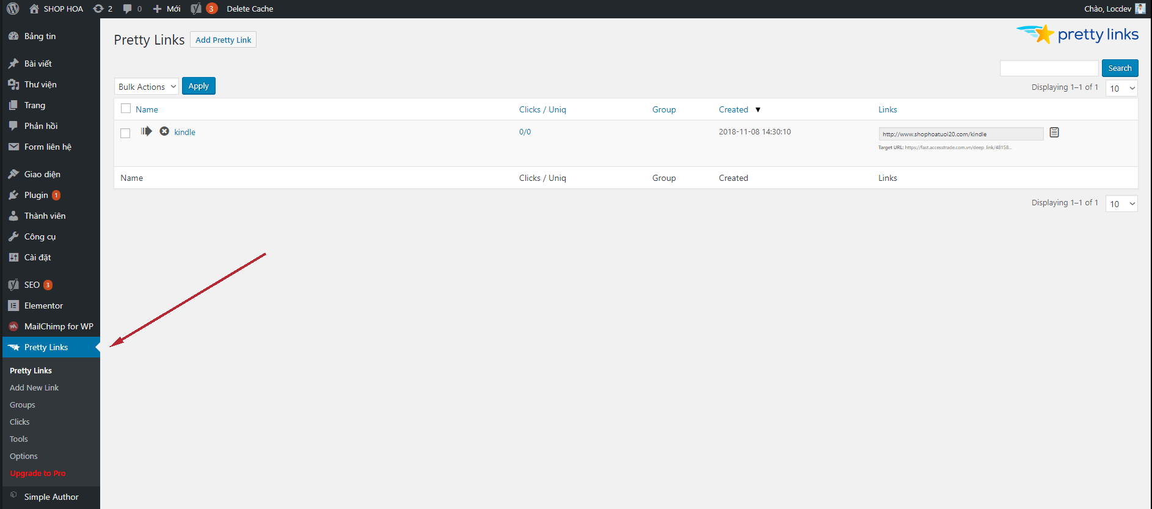Viewport: 1152px width, 509px height.
Task: Open Tools submenu under Pretty Links
Action: 19,439
